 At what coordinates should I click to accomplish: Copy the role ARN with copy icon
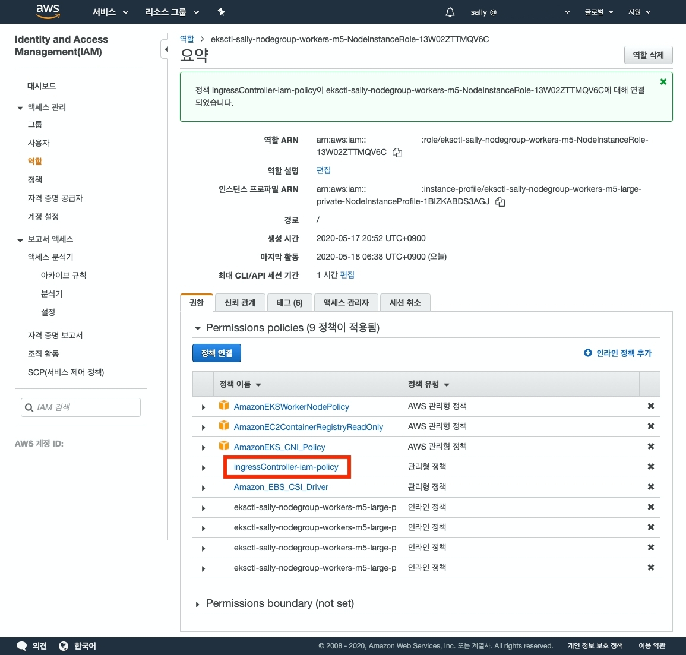pos(397,153)
